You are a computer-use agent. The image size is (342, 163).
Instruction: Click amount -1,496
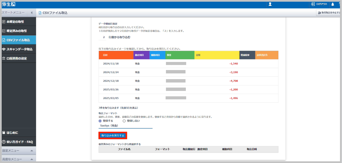pyautogui.click(x=234, y=98)
